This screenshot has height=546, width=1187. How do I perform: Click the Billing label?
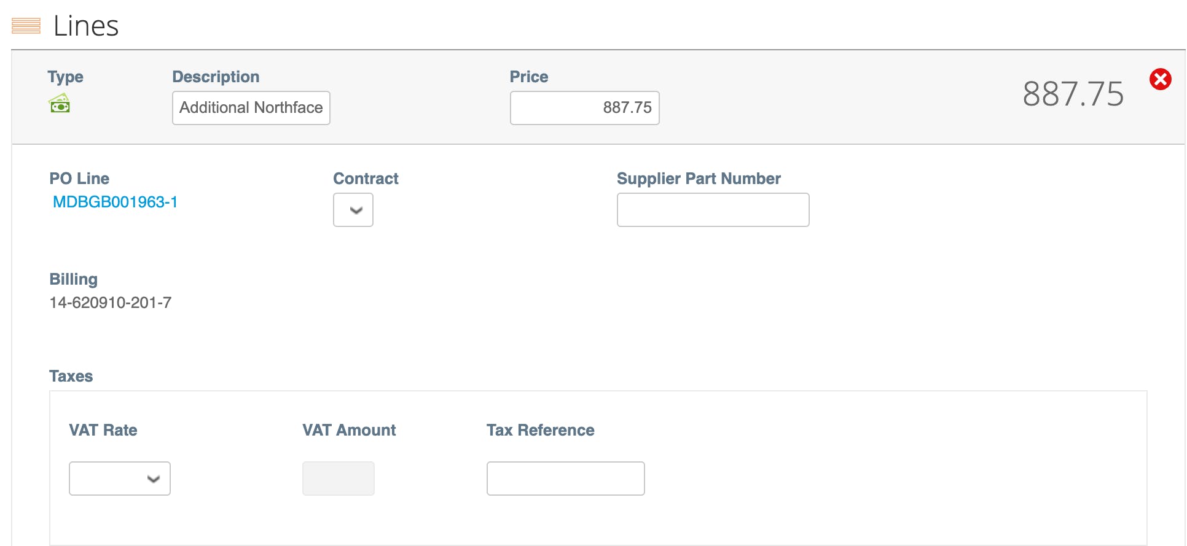(73, 279)
